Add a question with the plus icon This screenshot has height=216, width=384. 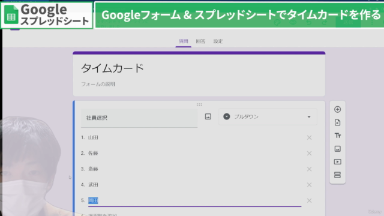pos(337,109)
